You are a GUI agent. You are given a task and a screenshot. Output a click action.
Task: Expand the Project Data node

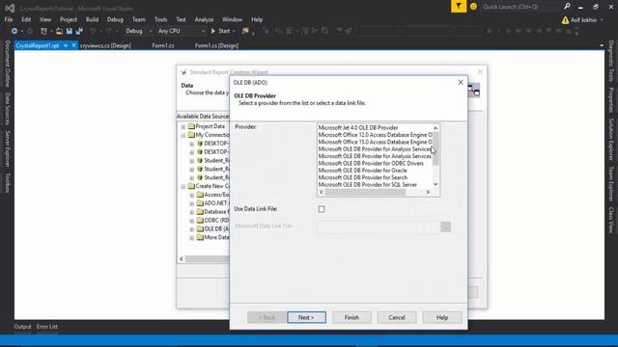click(183, 126)
